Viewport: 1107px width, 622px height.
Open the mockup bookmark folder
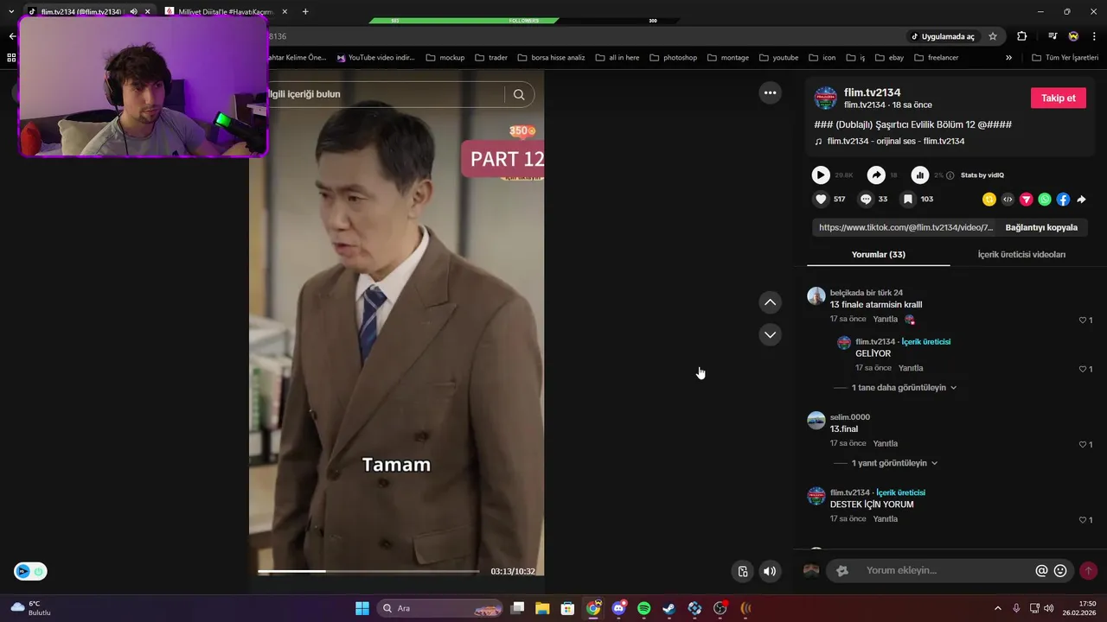(x=445, y=58)
